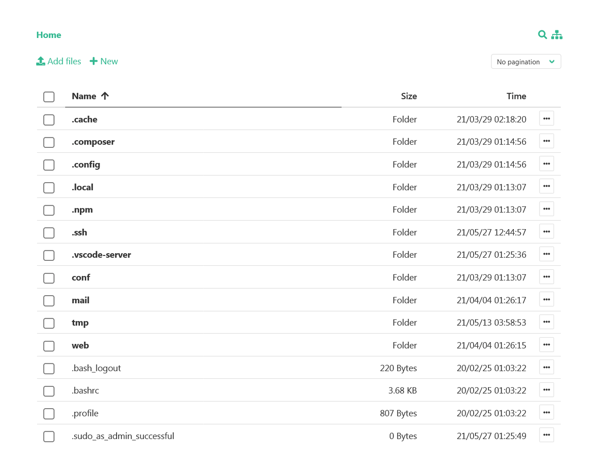
Task: Open actions for .sudo_as_admin_successful file
Action: tap(546, 435)
